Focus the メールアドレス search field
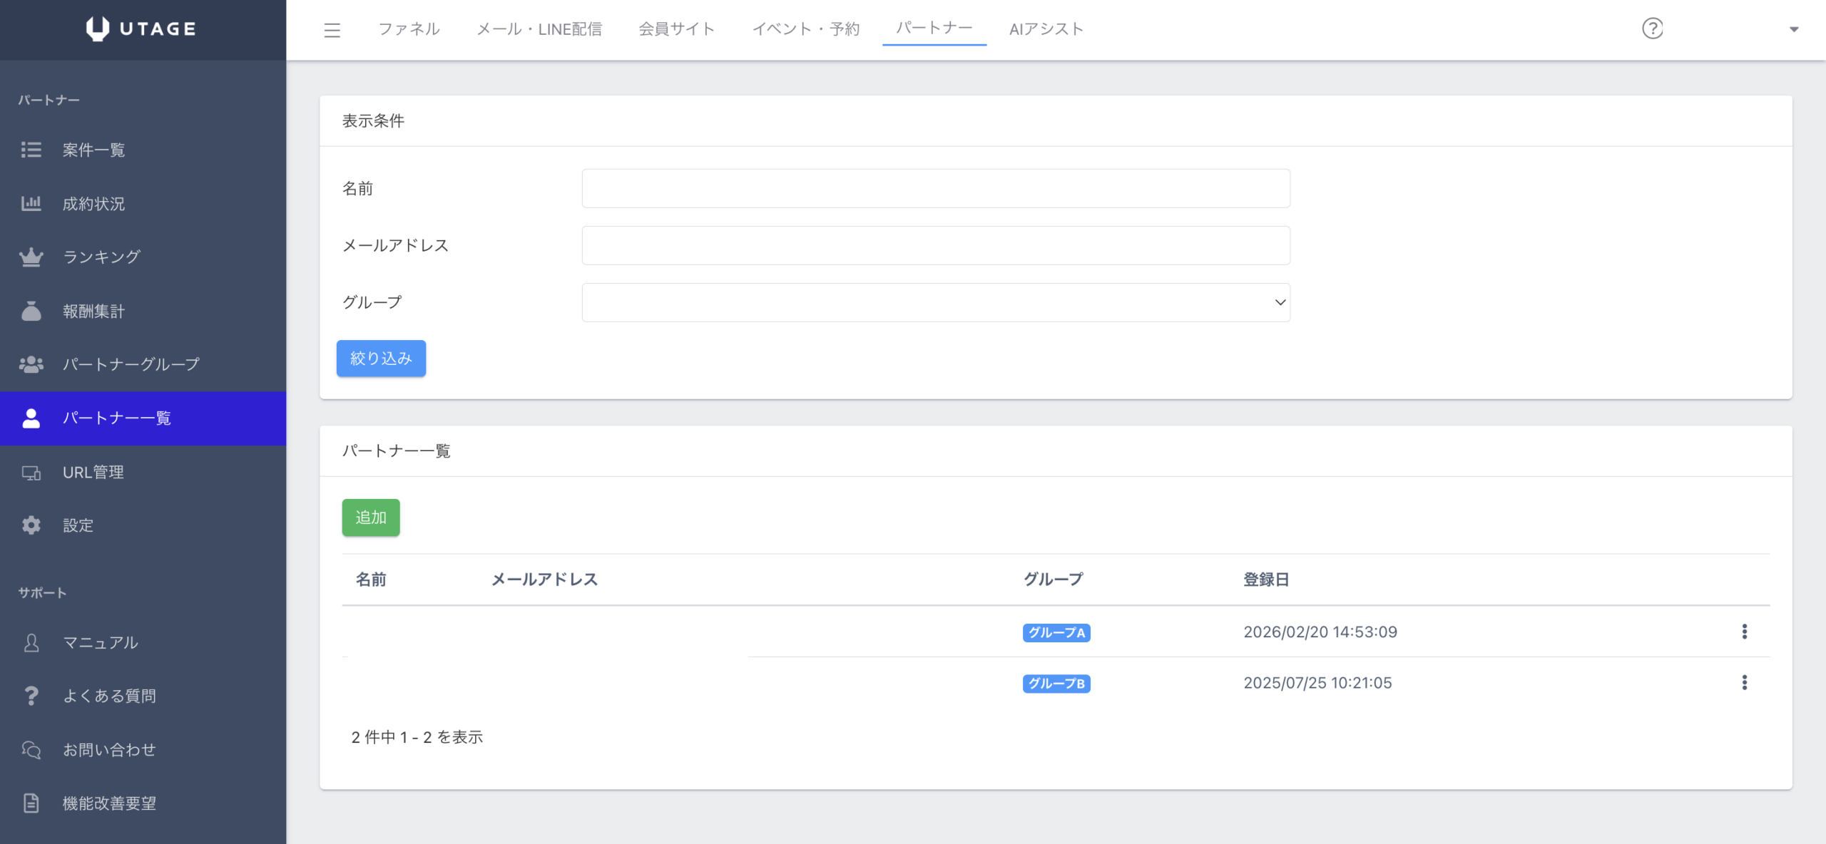 [935, 245]
